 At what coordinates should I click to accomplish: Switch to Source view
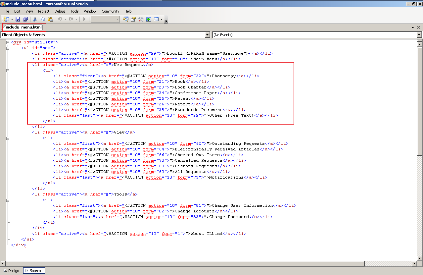coord(33,271)
